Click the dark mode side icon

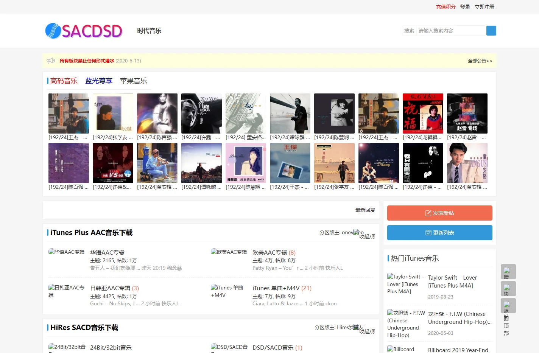(508, 272)
